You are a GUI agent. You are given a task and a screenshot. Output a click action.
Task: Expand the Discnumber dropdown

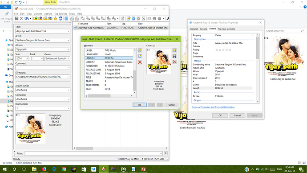(x=69, y=108)
